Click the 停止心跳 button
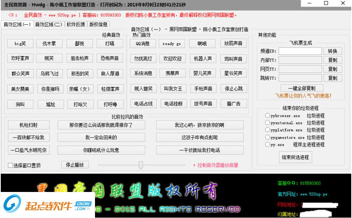Viewport: 352px width, 218px height. pyautogui.click(x=234, y=89)
